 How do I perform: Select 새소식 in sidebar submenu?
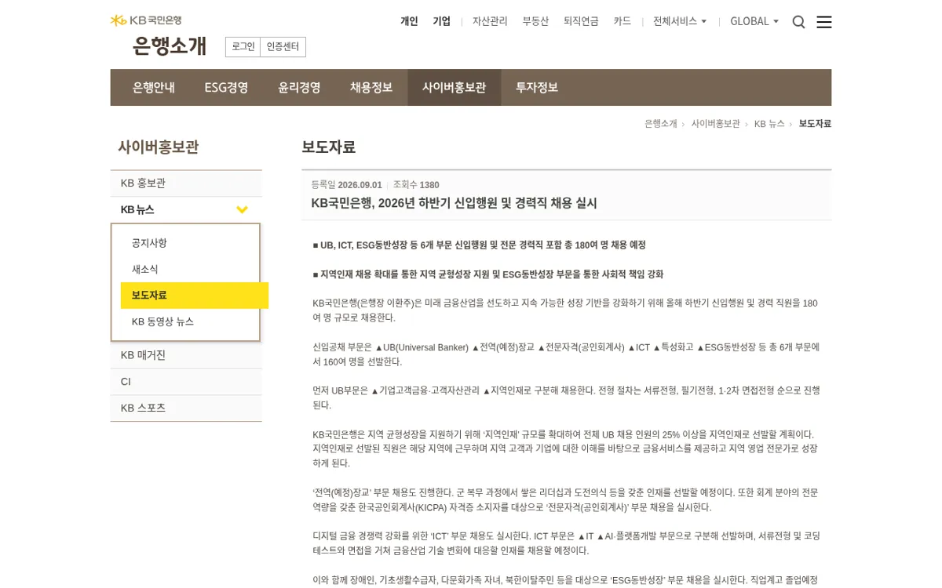coord(144,269)
